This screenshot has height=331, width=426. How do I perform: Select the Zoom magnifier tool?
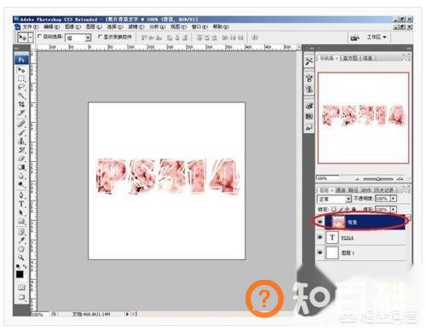pyautogui.click(x=21, y=258)
